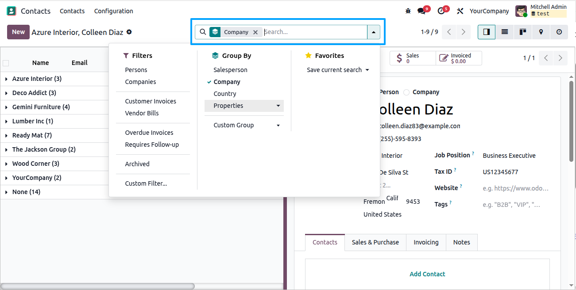Image resolution: width=576 pixels, height=290 pixels.
Task: Sort list by Email column header
Action: pyautogui.click(x=80, y=63)
